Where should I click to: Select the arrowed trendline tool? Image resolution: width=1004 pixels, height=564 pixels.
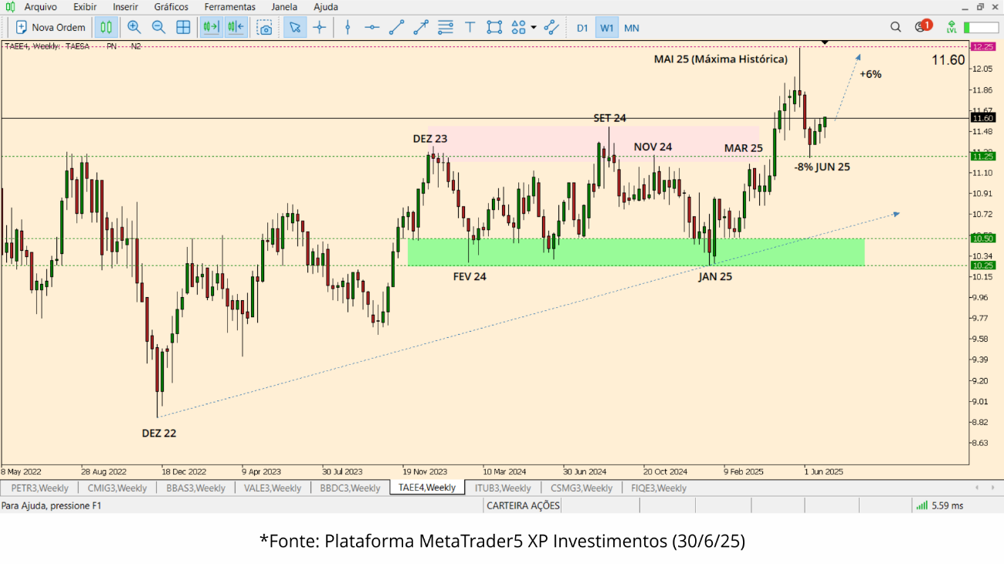[x=421, y=28]
